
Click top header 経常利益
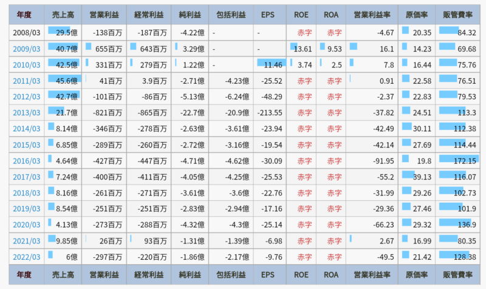(149, 15)
